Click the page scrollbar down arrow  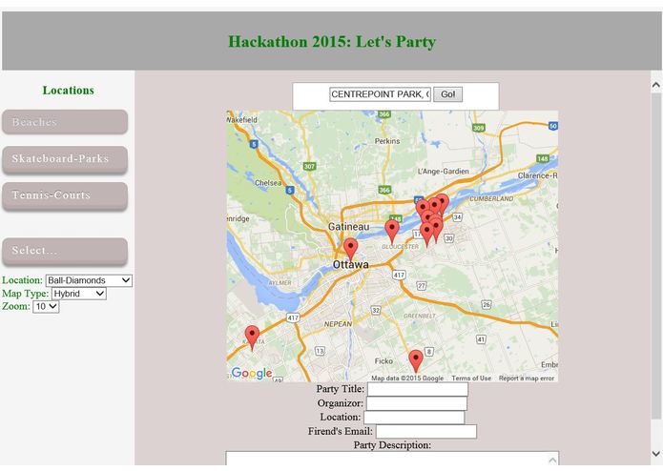655,454
